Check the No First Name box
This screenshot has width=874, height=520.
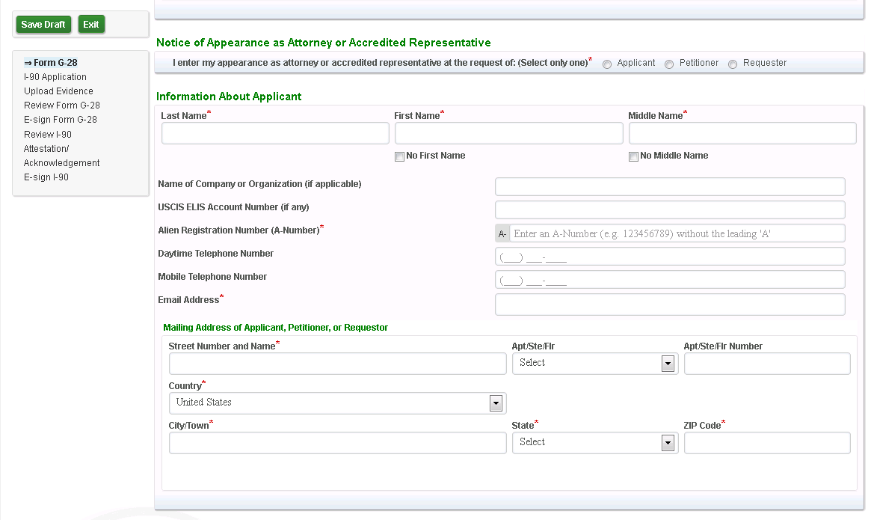click(400, 156)
